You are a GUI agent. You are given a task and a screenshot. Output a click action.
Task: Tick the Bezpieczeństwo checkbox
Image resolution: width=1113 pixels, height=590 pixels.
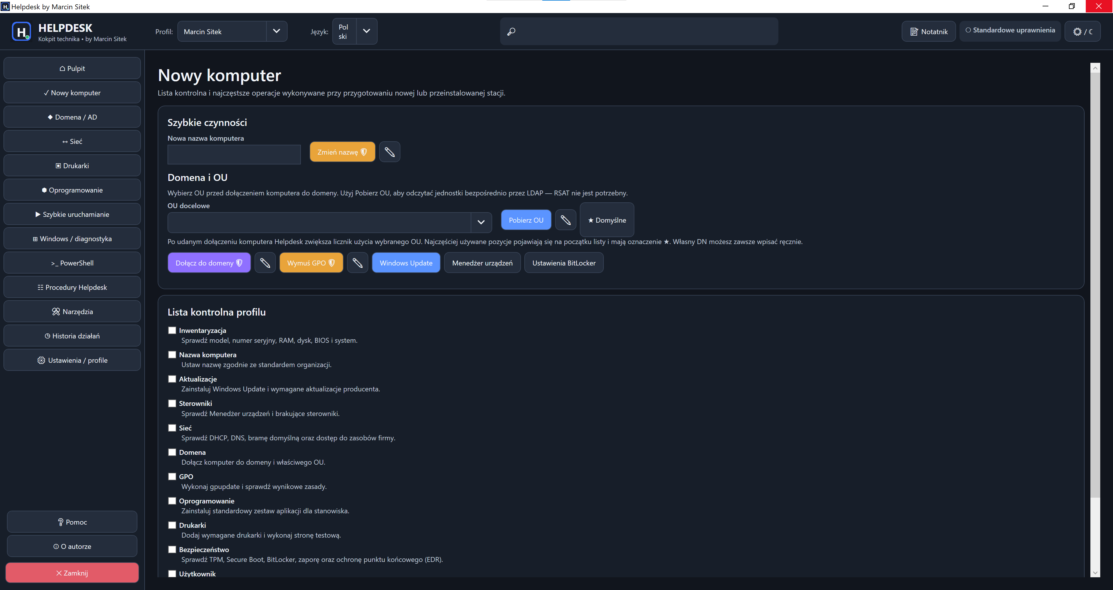click(172, 549)
